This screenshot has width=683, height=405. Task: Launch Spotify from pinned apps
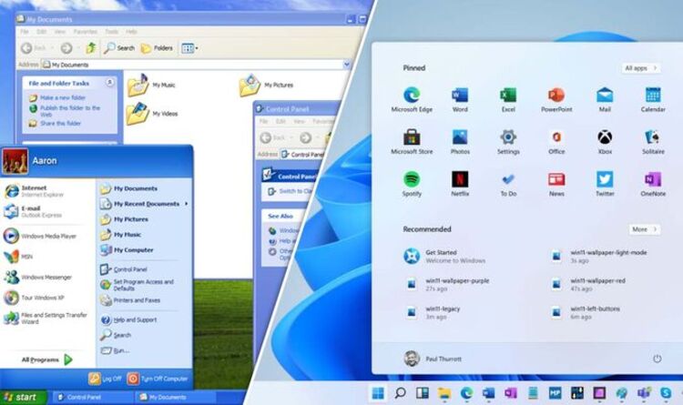click(x=412, y=184)
